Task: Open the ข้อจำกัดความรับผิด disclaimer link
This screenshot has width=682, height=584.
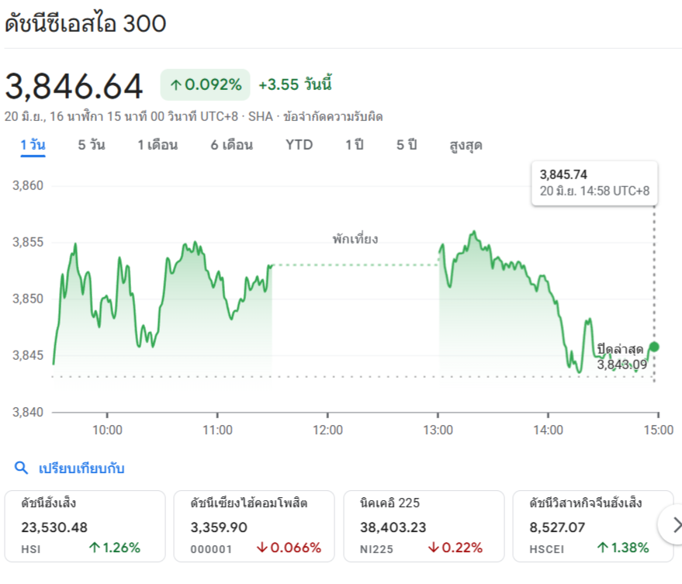Action: (x=333, y=116)
